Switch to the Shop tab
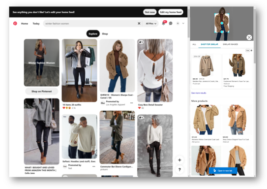The width and height of the screenshot is (267, 189). click(x=105, y=34)
